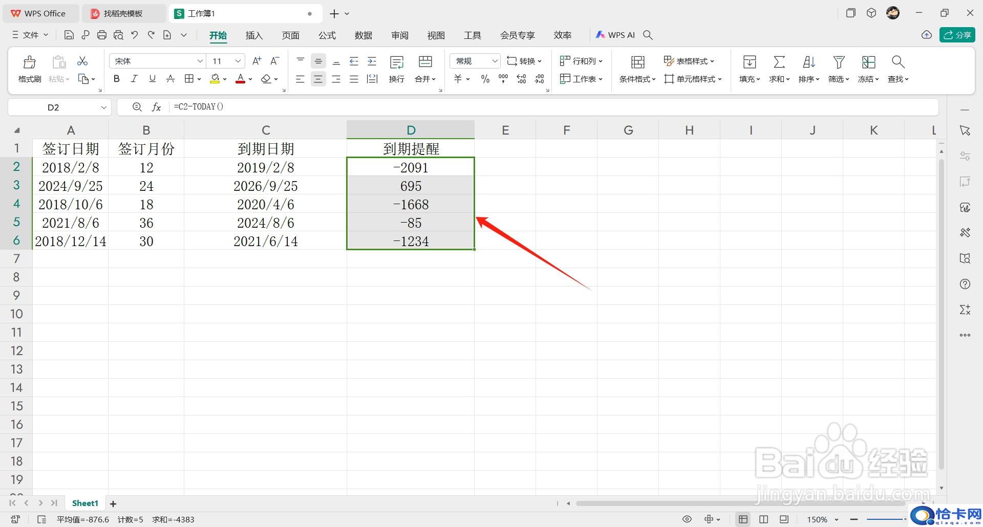Screen dimensions: 983x527
Task: Click the help question mark sidebar icon
Action: coord(965,284)
